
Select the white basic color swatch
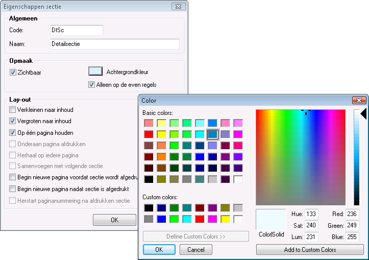coord(238,179)
